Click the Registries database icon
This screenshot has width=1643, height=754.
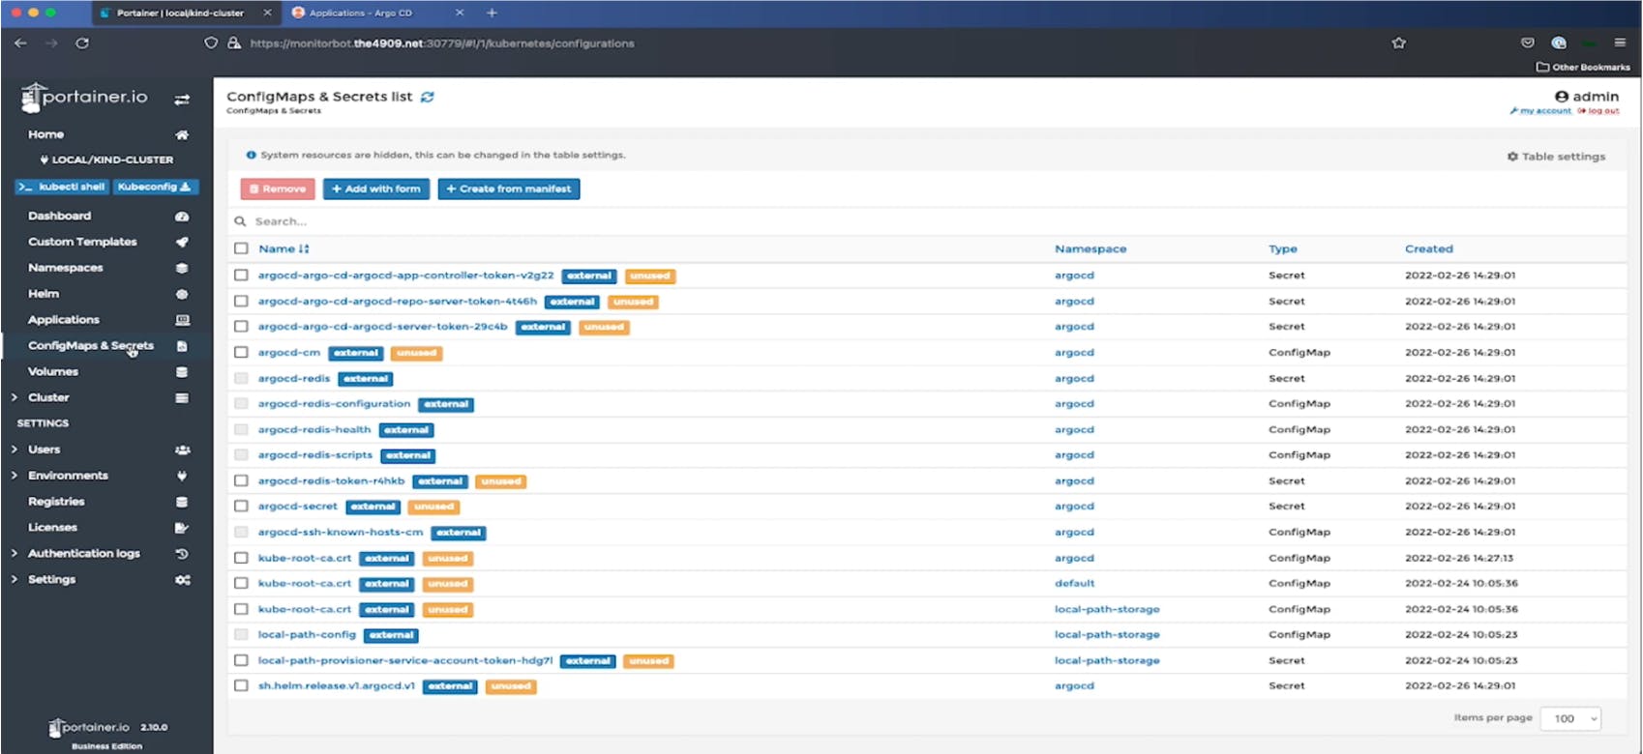click(x=182, y=503)
